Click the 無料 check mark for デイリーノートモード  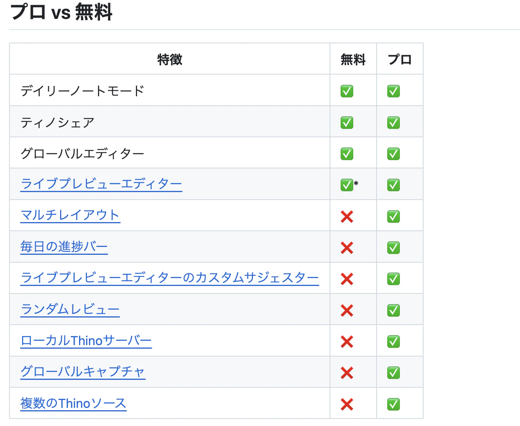(347, 91)
